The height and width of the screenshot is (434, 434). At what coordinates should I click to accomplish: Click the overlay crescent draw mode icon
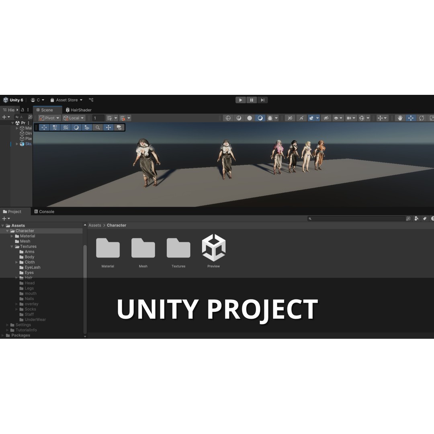(76, 128)
